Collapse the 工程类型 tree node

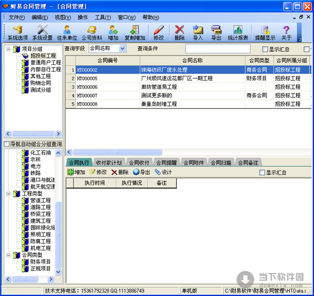(7, 193)
